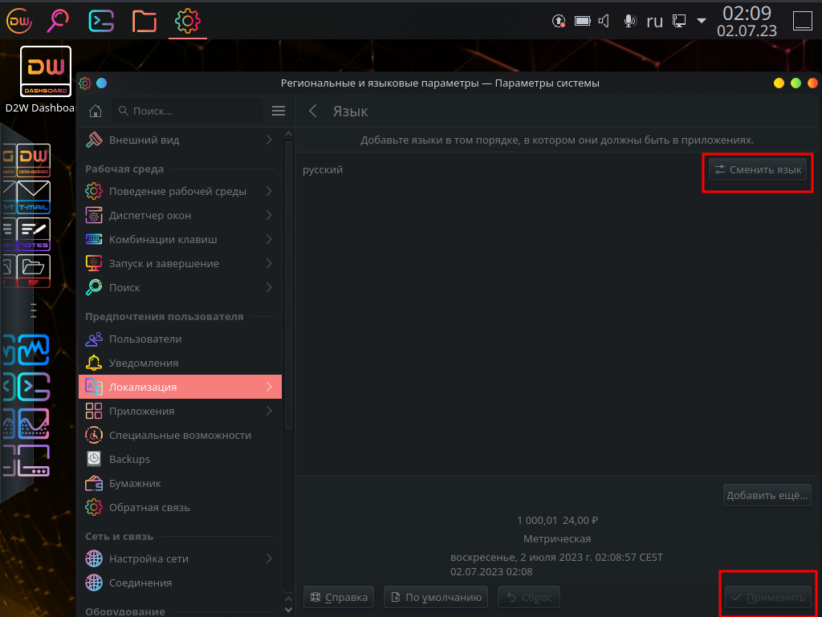Image resolution: width=822 pixels, height=617 pixels.
Task: Click the По умолчанию button
Action: pos(436,597)
